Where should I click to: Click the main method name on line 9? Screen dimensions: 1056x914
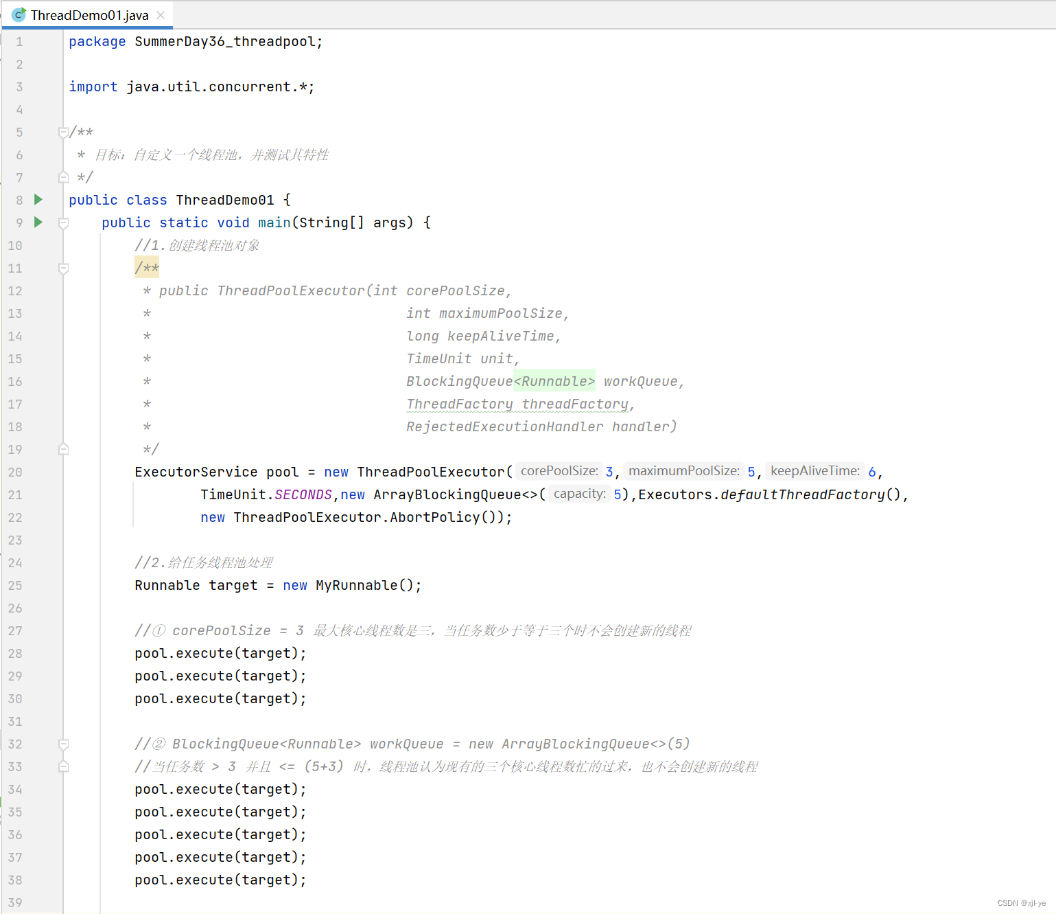point(274,222)
